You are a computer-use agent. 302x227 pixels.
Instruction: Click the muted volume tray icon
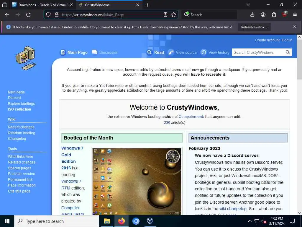pos(264,221)
